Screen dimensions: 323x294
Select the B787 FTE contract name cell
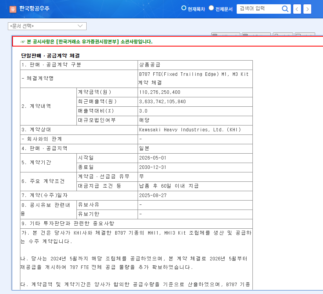pyautogui.click(x=195, y=79)
